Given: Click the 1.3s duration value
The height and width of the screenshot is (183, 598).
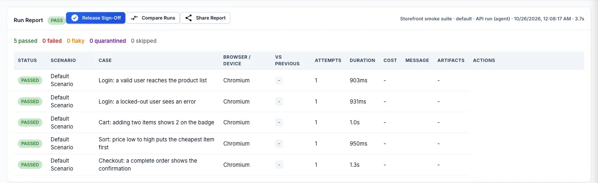Looking at the screenshot, I should pos(355,165).
